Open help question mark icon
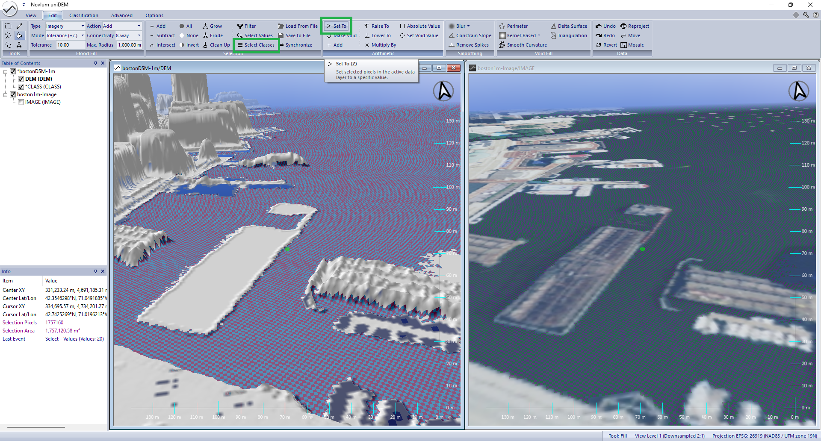Image resolution: width=821 pixels, height=441 pixels. pyautogui.click(x=816, y=15)
